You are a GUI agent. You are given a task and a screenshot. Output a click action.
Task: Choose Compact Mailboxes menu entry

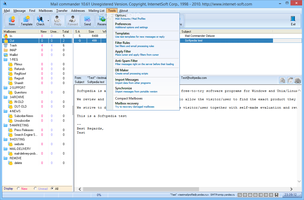click(146, 98)
